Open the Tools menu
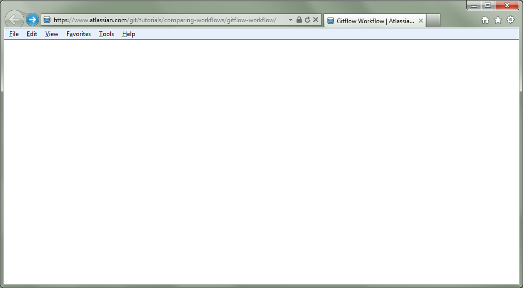Viewport: 523px width, 288px height. click(106, 34)
